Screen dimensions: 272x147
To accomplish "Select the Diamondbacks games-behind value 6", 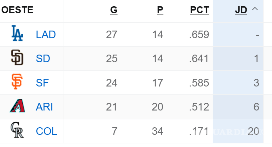I will pyautogui.click(x=256, y=107).
